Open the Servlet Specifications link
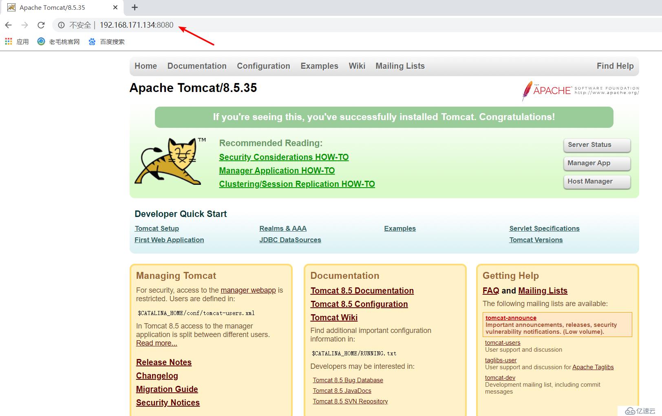 point(544,229)
